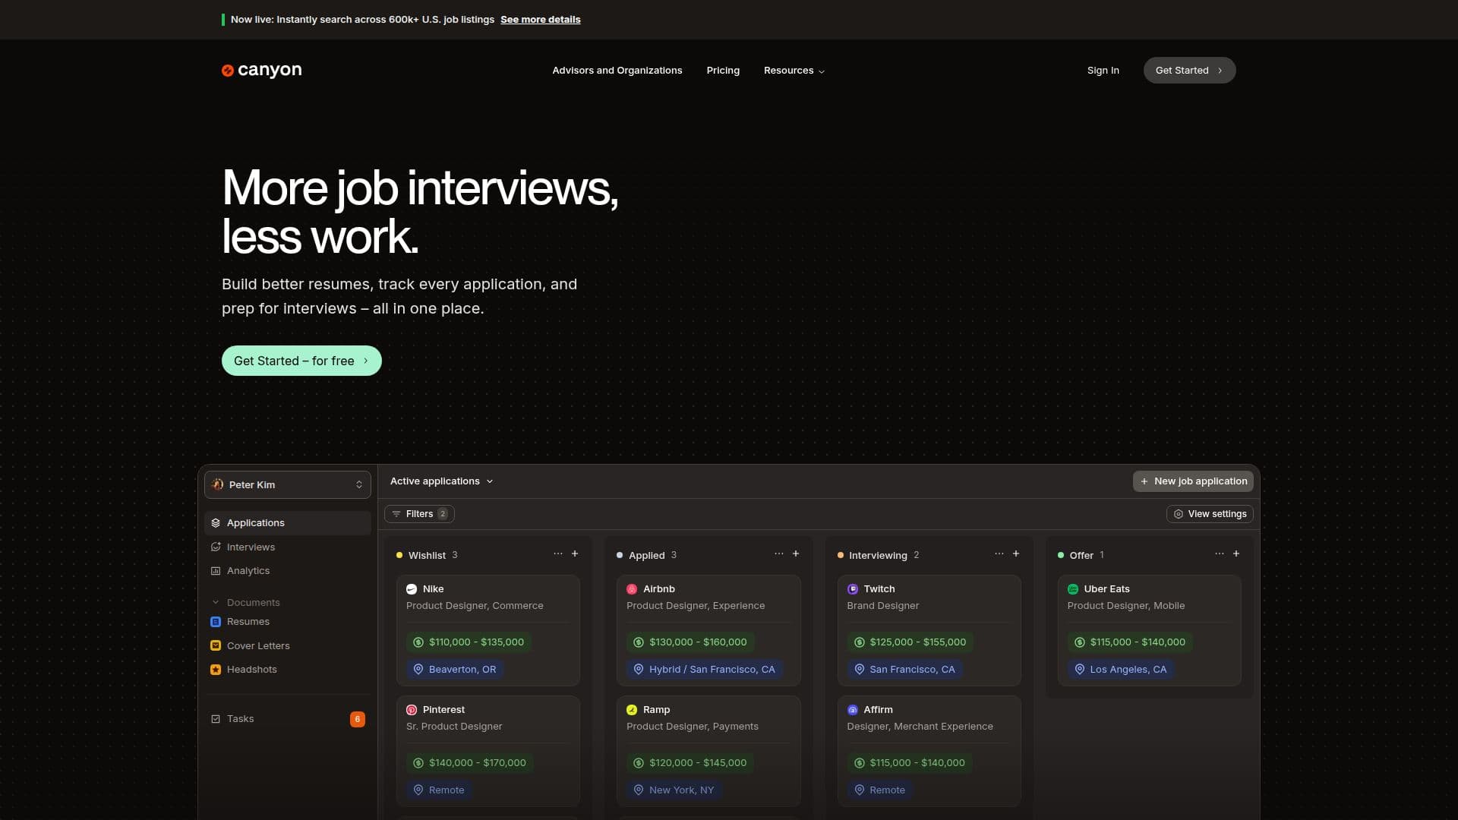Click the orange Tasks badge showing 6
The width and height of the screenshot is (1458, 820).
tap(357, 719)
